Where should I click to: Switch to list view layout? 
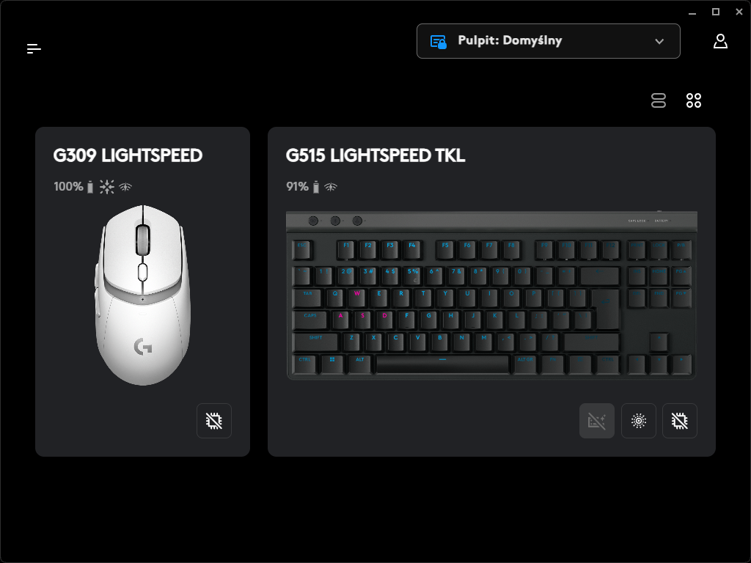659,100
